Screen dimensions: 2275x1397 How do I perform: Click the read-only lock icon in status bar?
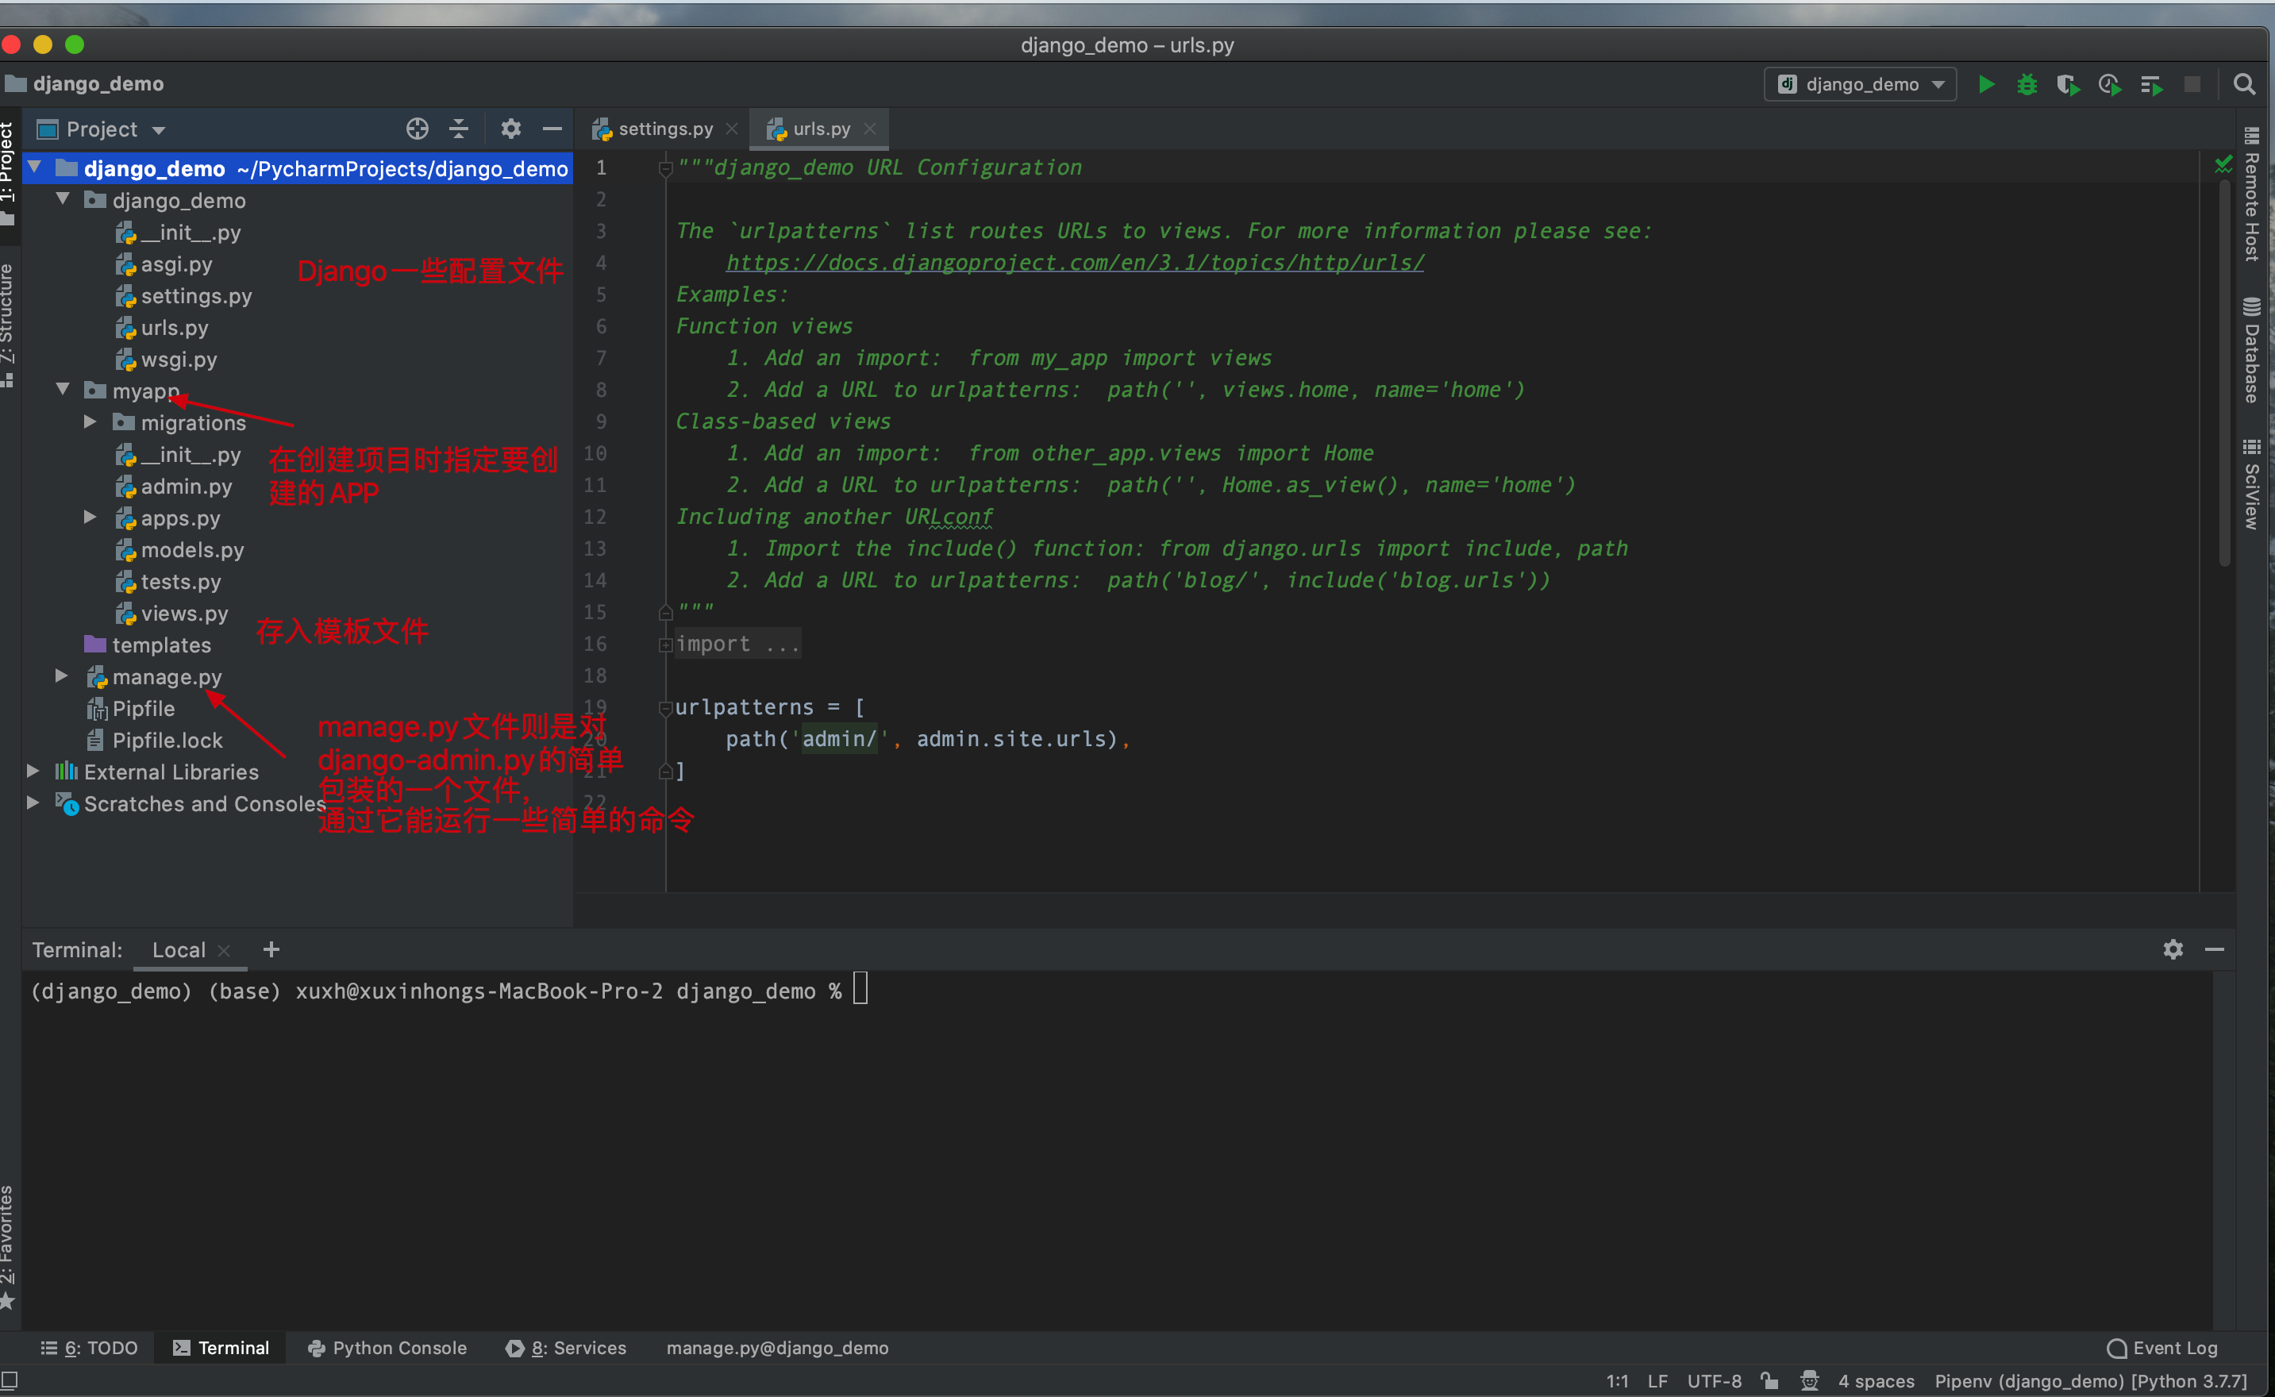pyautogui.click(x=1769, y=1380)
